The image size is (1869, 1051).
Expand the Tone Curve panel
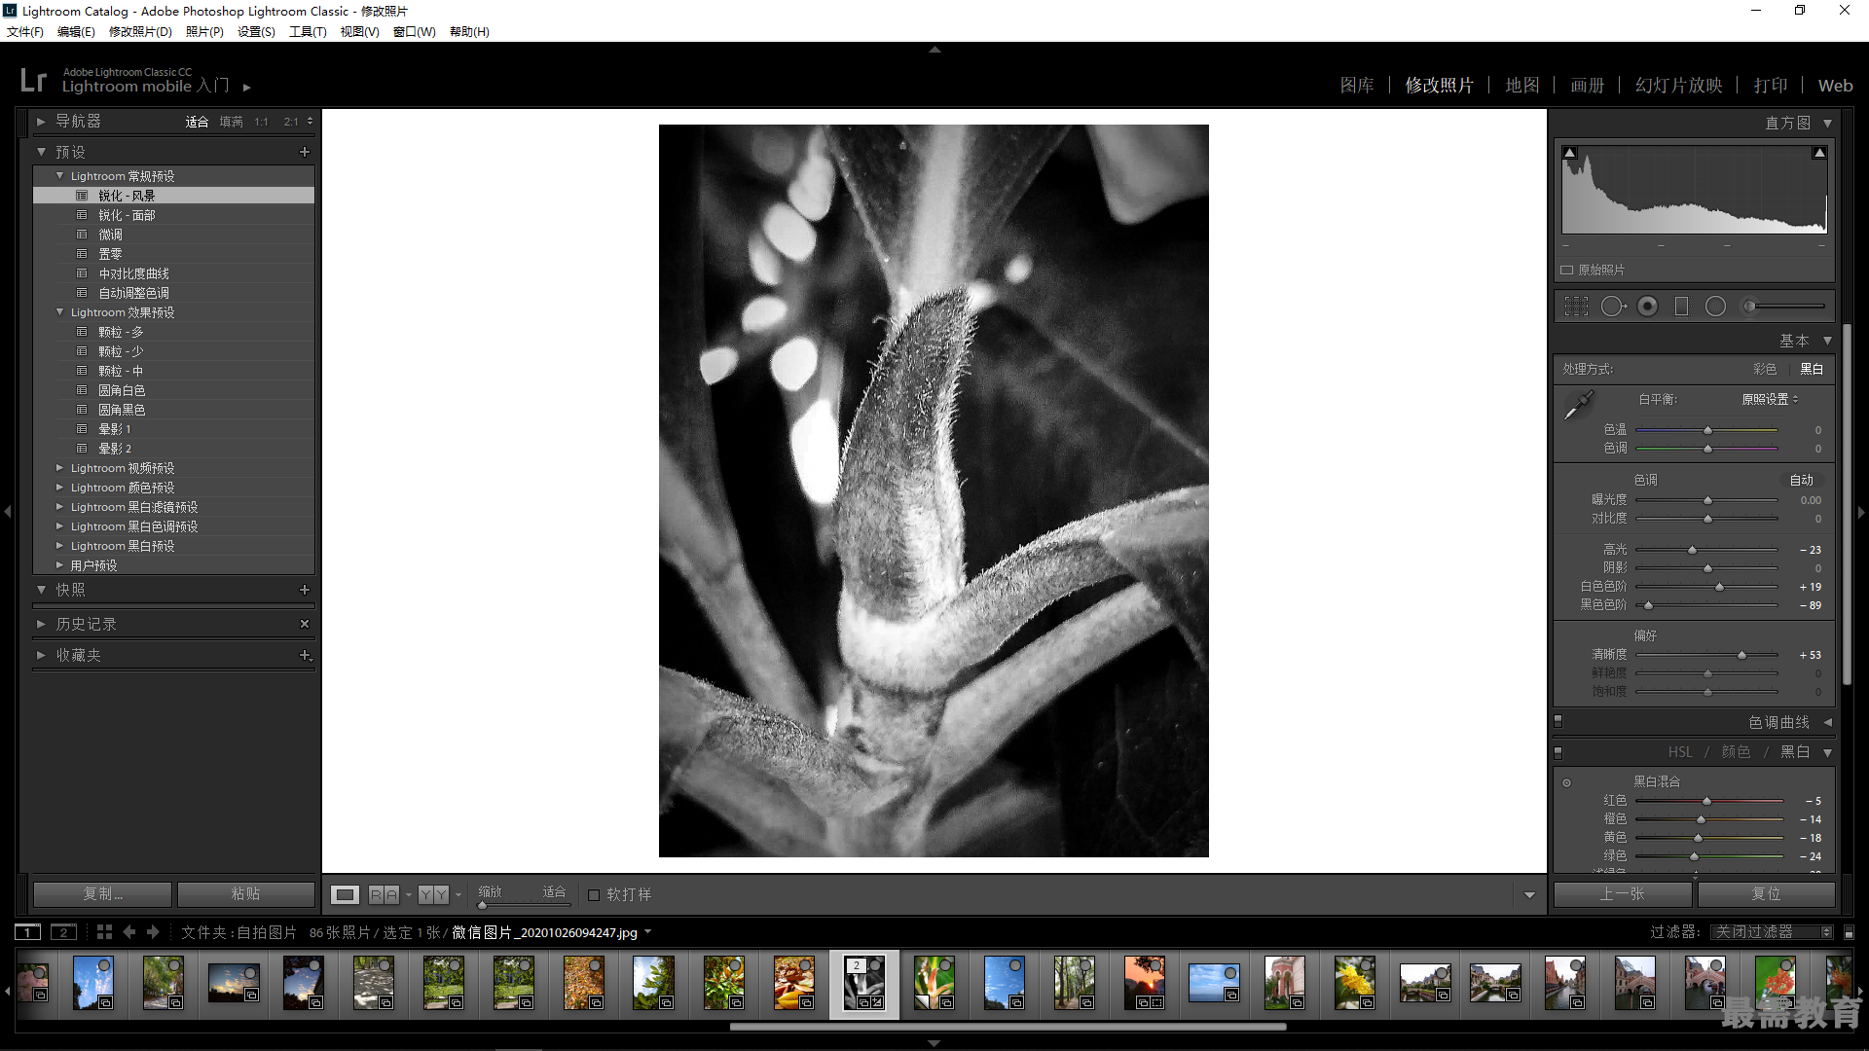(x=1827, y=722)
